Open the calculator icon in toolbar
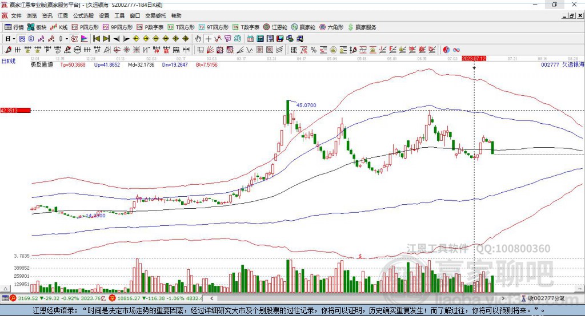Screen dimensions: 585x316 coord(260,39)
